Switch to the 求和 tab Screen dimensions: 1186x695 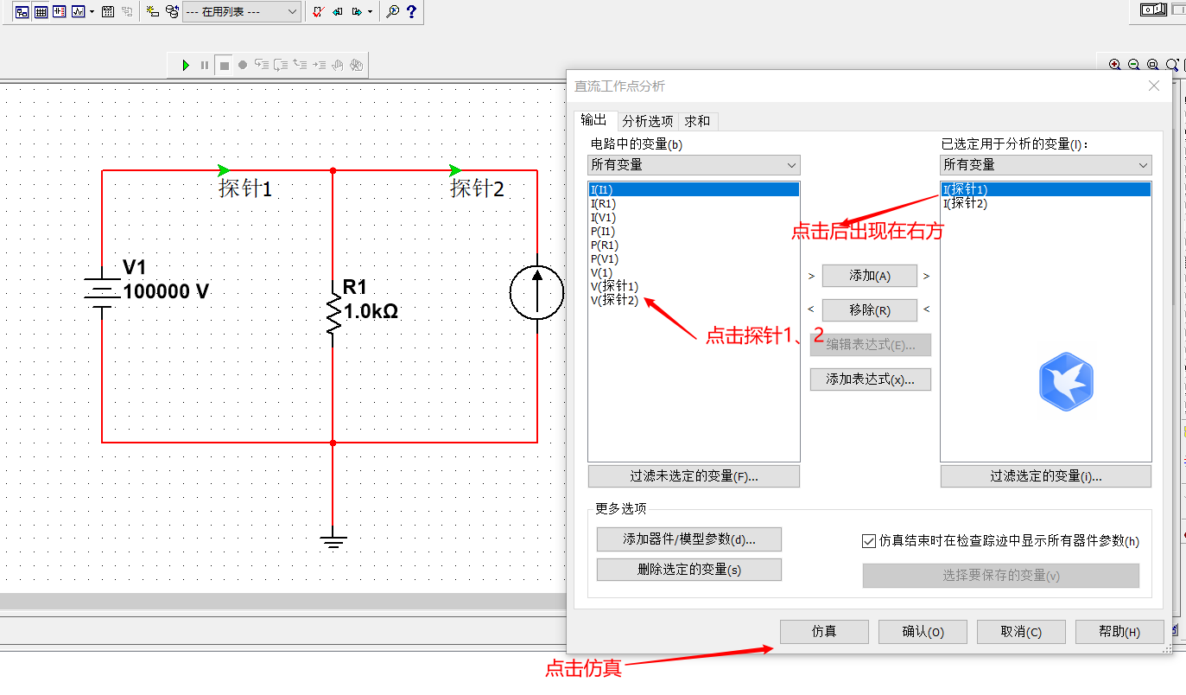coord(698,121)
